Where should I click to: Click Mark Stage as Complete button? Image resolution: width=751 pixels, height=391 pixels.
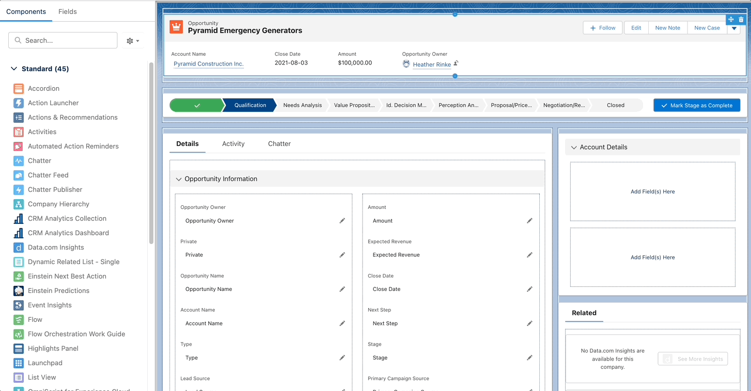coord(697,105)
